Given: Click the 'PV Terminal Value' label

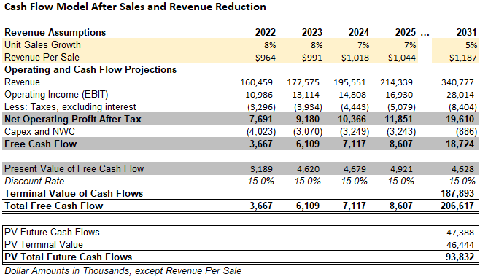Looking at the screenshot, I should pyautogui.click(x=44, y=245).
